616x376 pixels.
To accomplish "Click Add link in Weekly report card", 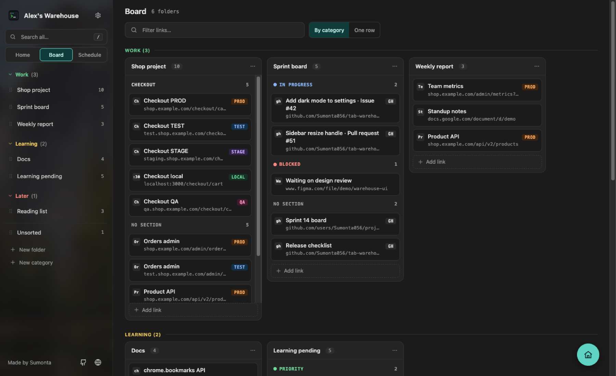I will click(x=477, y=162).
